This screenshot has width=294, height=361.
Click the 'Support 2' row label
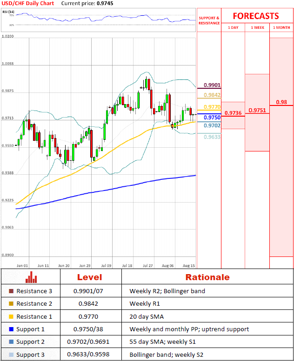pos(30,342)
